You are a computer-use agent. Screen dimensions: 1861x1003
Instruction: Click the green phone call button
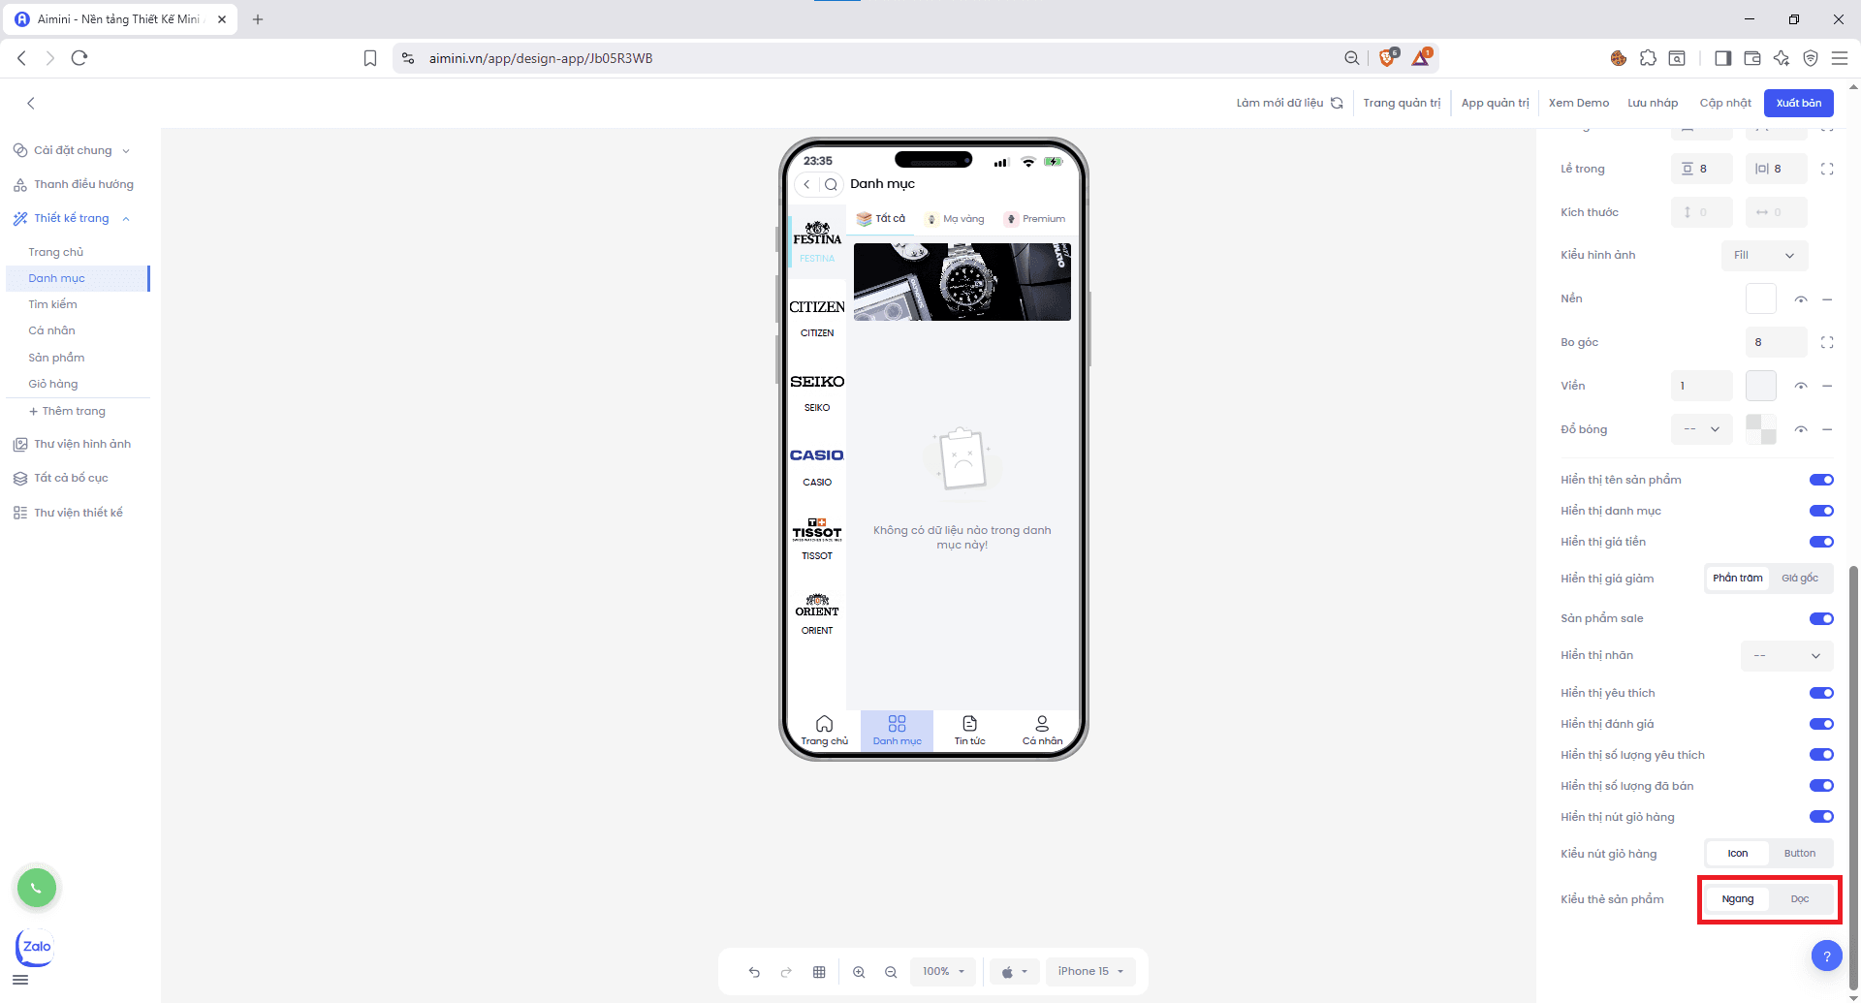(37, 888)
